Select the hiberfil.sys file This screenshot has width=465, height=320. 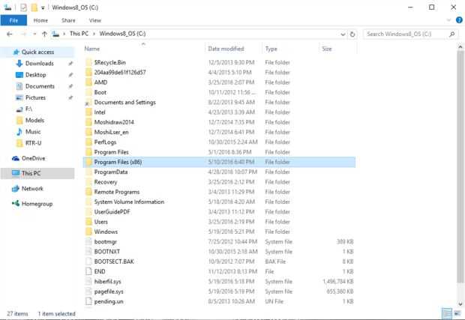pos(108,282)
